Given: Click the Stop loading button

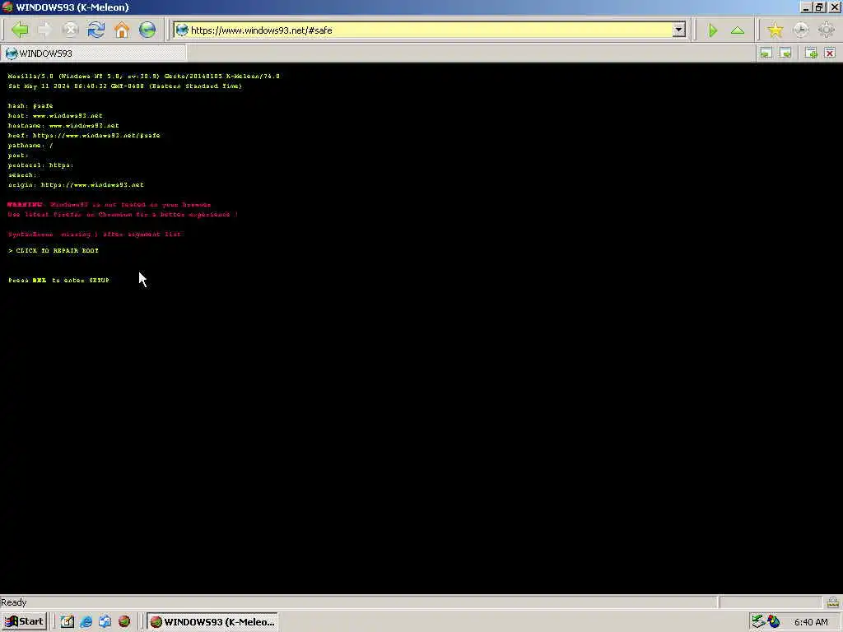Looking at the screenshot, I should [x=71, y=30].
